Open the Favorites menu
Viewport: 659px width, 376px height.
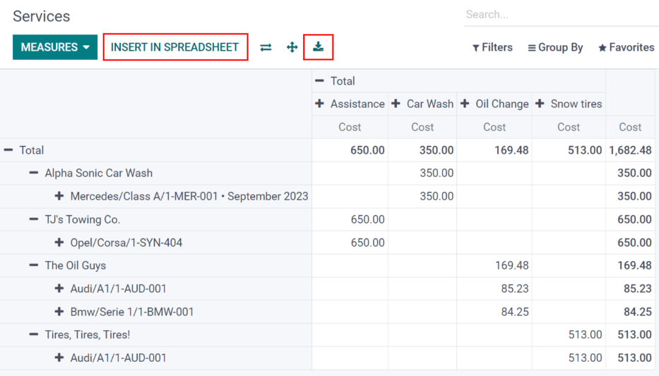(626, 47)
